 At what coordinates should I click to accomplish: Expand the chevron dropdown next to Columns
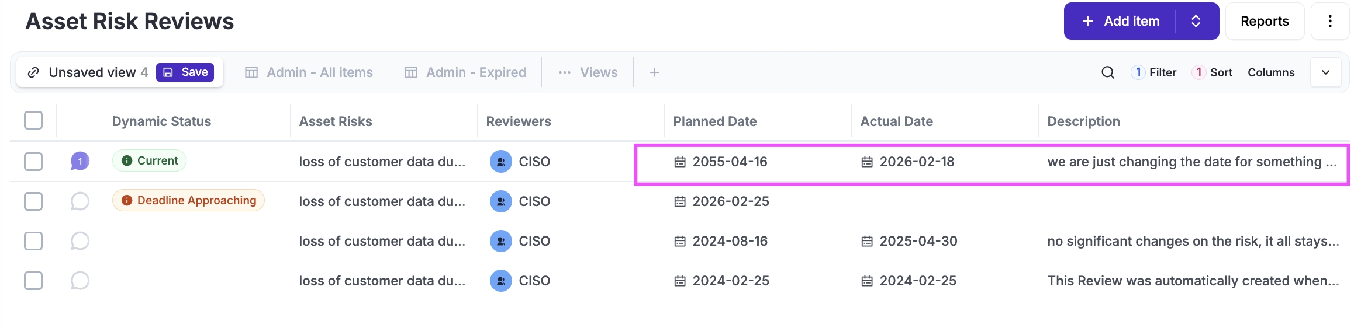tap(1326, 72)
